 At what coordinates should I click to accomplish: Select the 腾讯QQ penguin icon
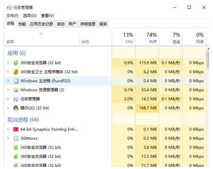tap(16, 108)
